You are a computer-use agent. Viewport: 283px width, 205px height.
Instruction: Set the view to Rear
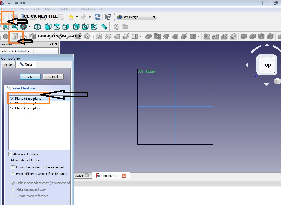point(76,27)
